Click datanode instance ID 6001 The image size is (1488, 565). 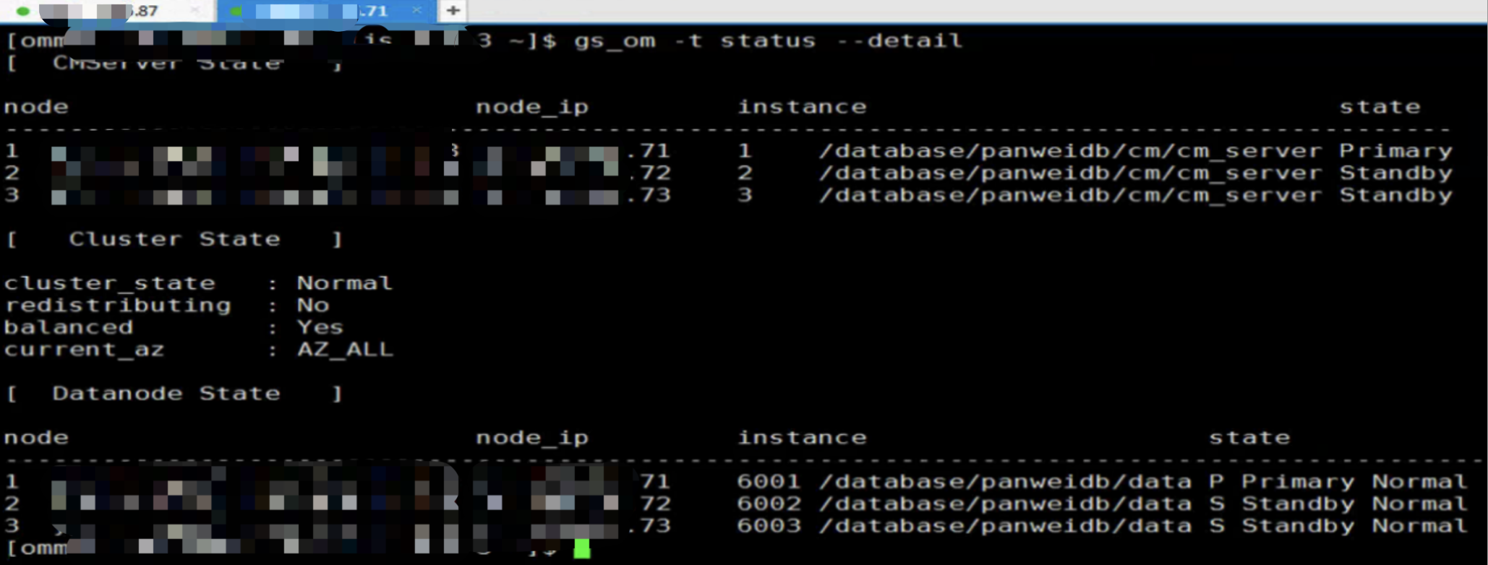(x=769, y=482)
